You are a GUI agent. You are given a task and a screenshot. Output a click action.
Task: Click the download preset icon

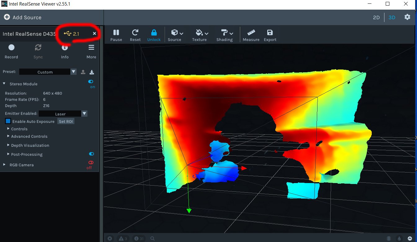pyautogui.click(x=92, y=72)
